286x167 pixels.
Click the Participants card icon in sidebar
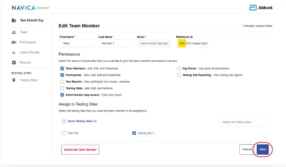[14, 42]
